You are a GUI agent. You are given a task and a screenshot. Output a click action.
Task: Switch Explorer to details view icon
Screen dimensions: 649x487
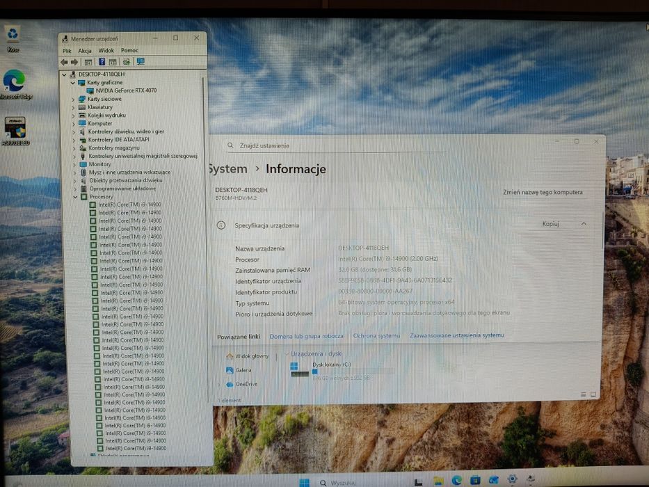pos(583,394)
